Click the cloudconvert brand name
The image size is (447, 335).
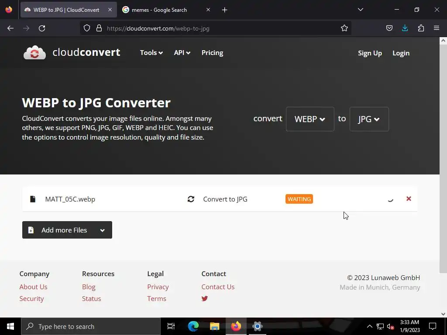tap(86, 52)
